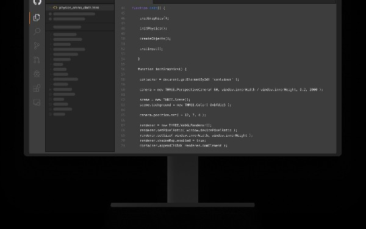
Task: Open the Run and Debug bug view
Action: pos(37,74)
